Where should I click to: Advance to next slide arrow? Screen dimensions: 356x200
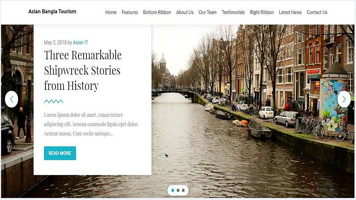tap(344, 99)
